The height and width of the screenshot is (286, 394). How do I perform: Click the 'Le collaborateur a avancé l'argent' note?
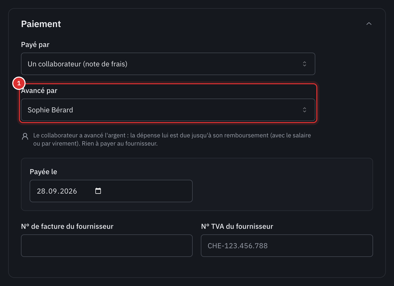point(172,139)
